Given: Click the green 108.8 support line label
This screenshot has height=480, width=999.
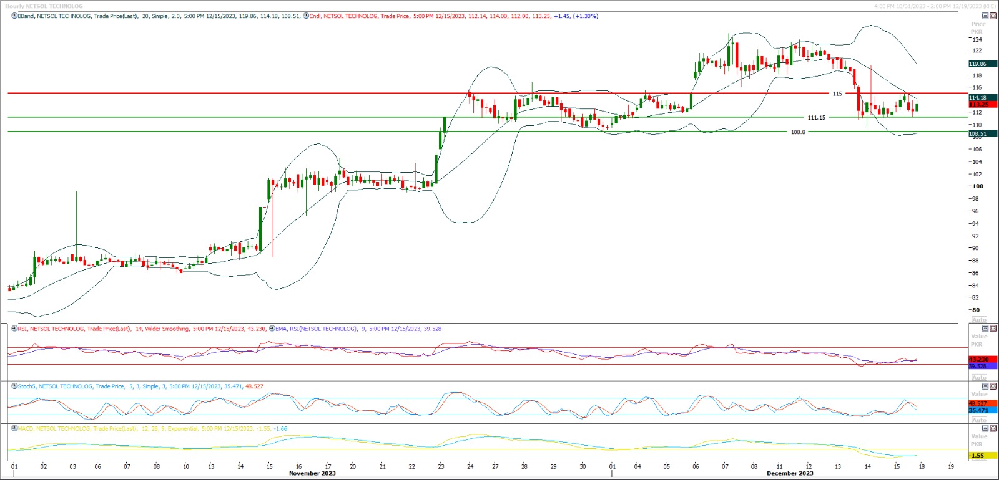Looking at the screenshot, I should (798, 132).
